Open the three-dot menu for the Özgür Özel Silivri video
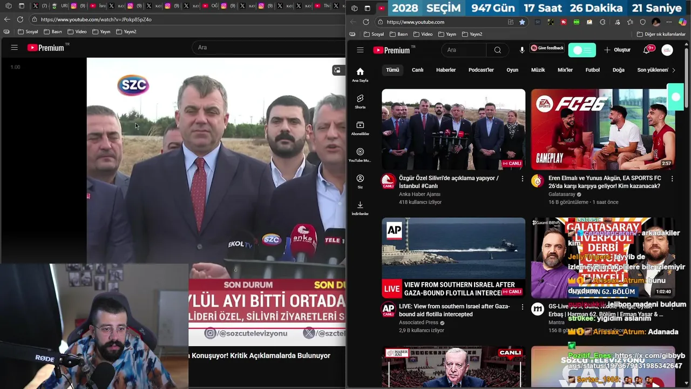Screen dimensions: 691x389 click(522, 178)
